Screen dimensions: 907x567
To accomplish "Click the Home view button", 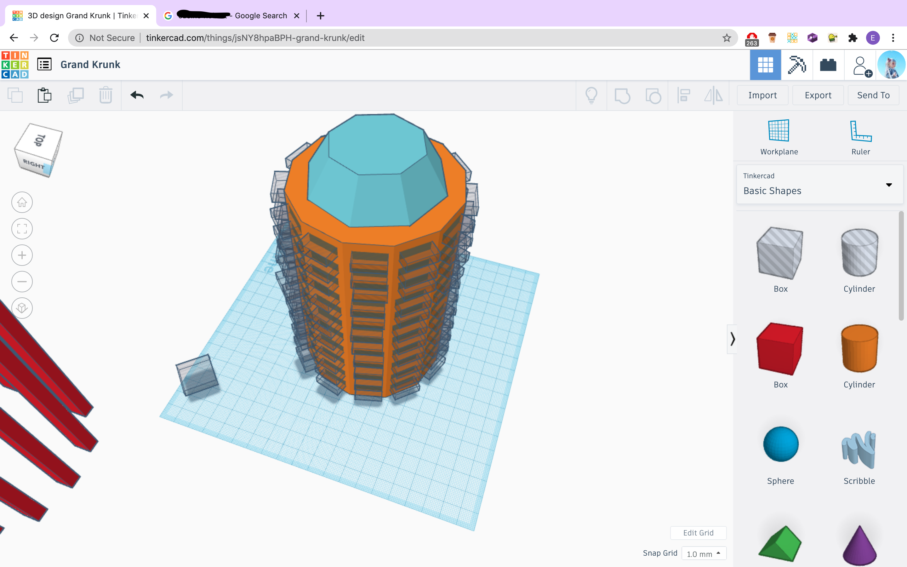I will tap(22, 203).
